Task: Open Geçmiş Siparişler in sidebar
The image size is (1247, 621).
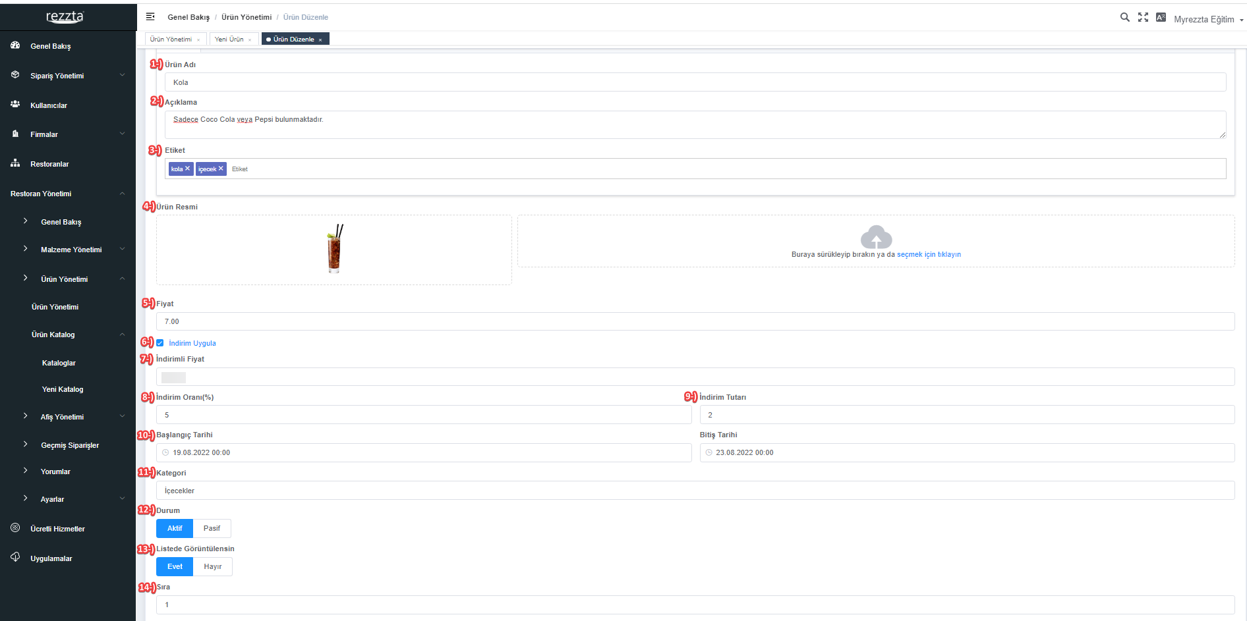Action: click(70, 445)
